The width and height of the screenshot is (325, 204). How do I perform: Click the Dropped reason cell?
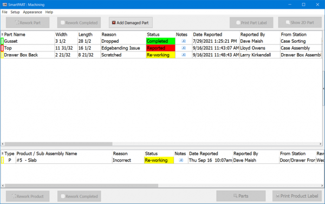[123, 41]
